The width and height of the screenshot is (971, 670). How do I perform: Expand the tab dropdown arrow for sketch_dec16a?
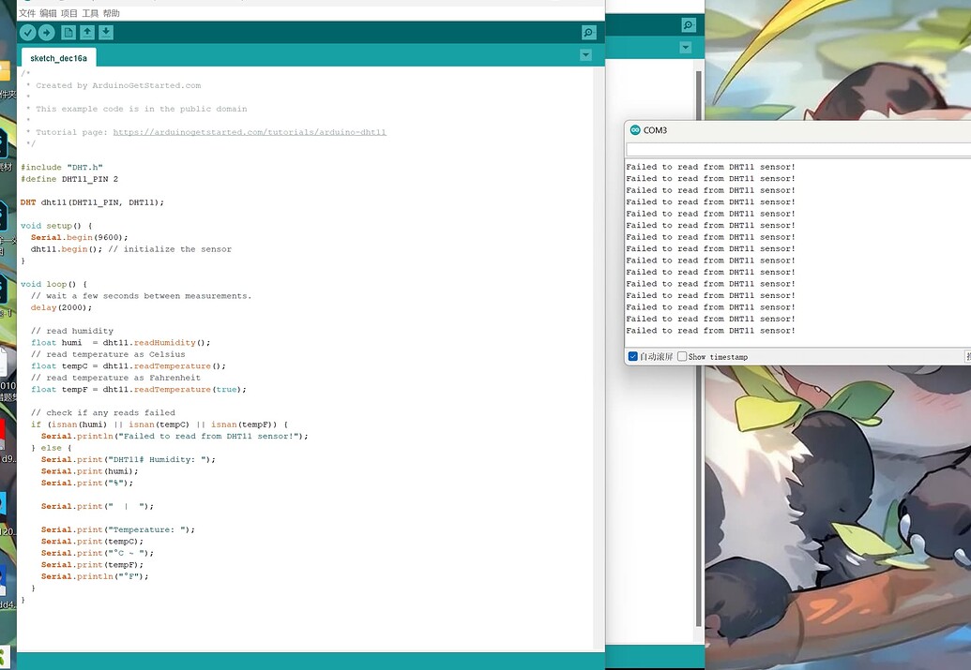(585, 55)
